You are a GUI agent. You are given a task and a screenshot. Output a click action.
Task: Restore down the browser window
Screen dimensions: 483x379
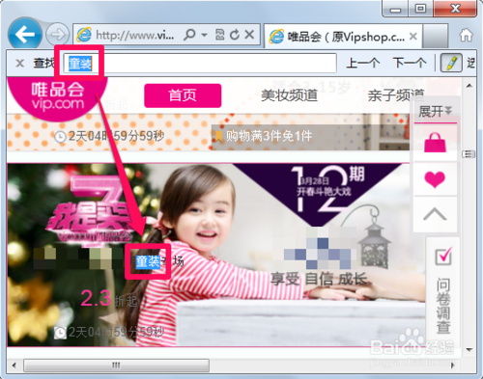pyautogui.click(x=420, y=9)
